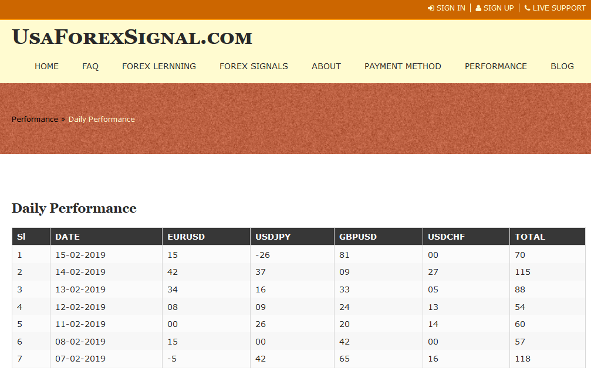Click the Live Support phone icon

click(527, 8)
